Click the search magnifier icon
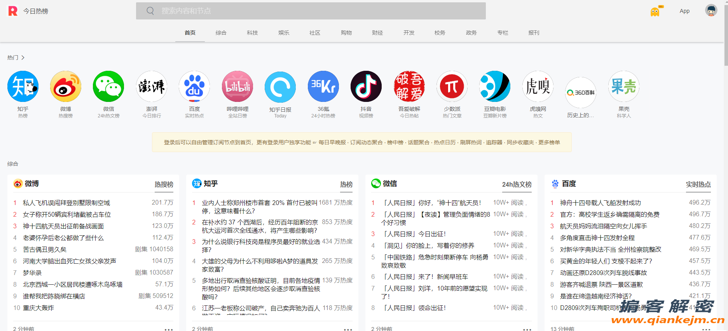The width and height of the screenshot is (728, 331). (150, 11)
